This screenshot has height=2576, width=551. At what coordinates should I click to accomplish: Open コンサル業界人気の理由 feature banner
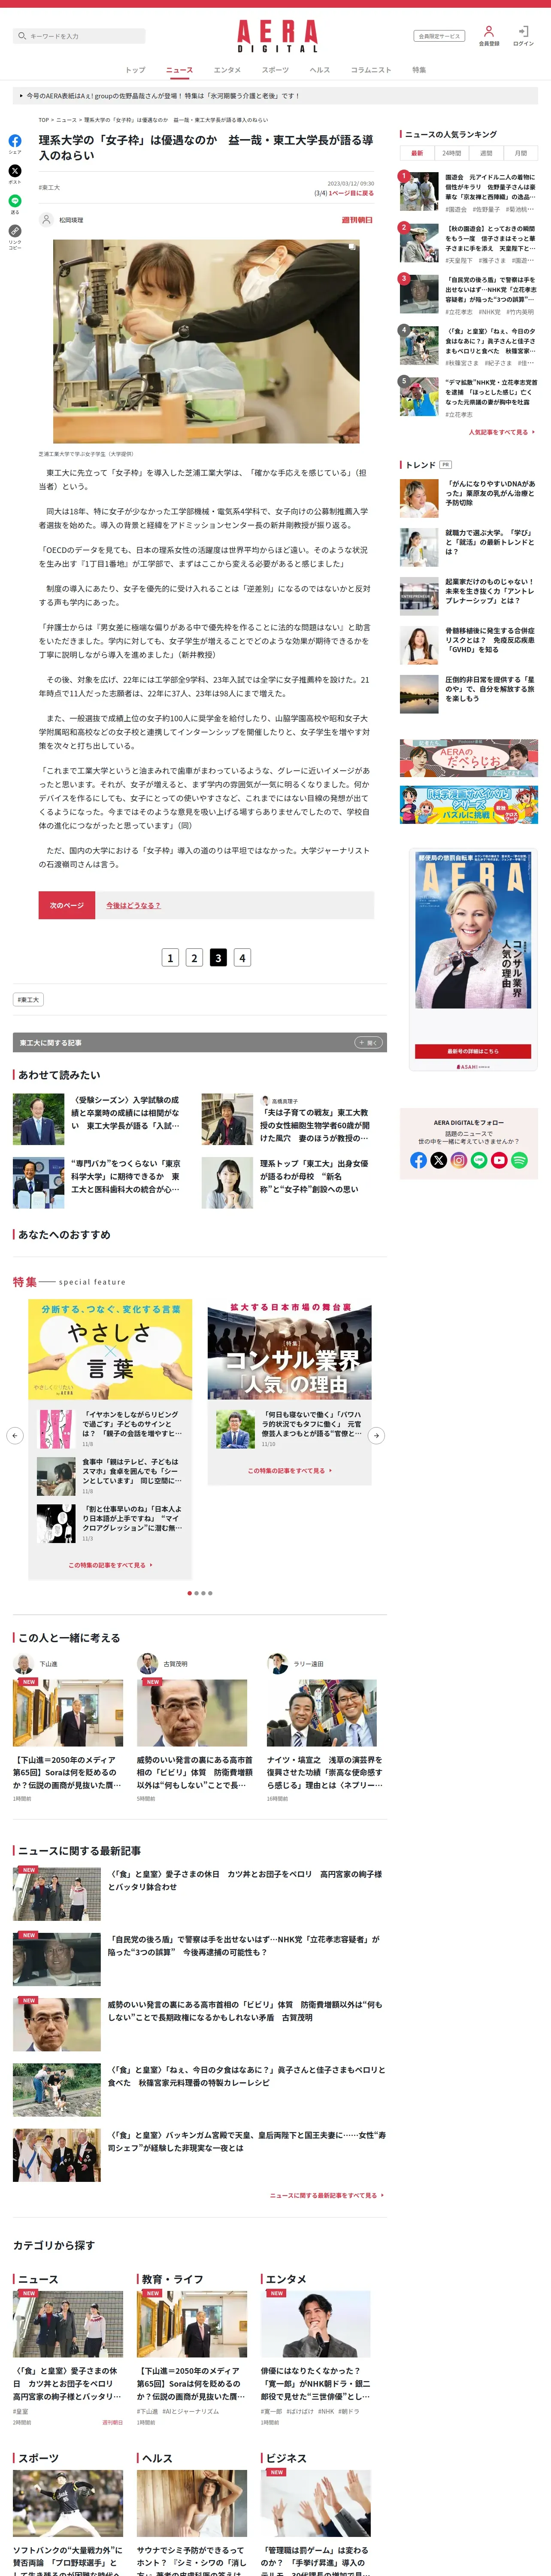tap(290, 1348)
